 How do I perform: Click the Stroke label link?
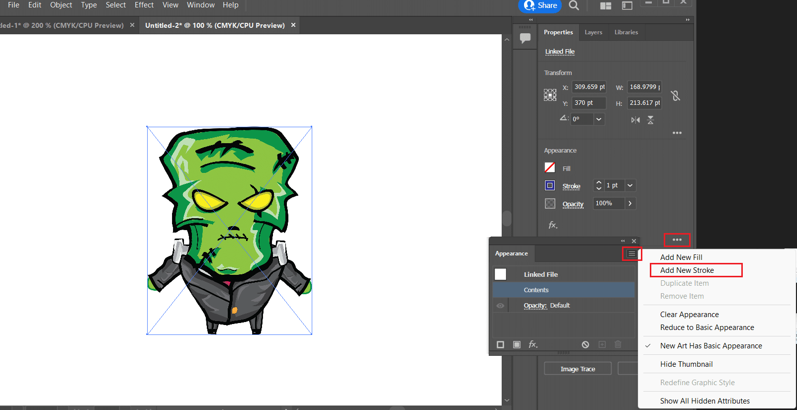[571, 186]
